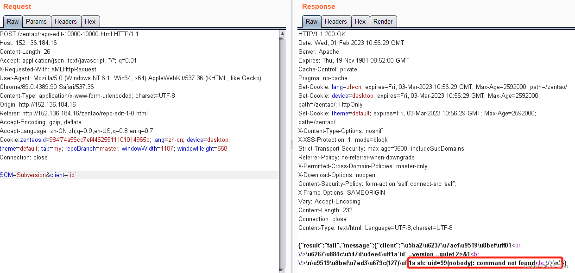Viewport: 575px width, 273px height.
Task: Open the Request Headers tab
Action: pyautogui.click(x=66, y=21)
